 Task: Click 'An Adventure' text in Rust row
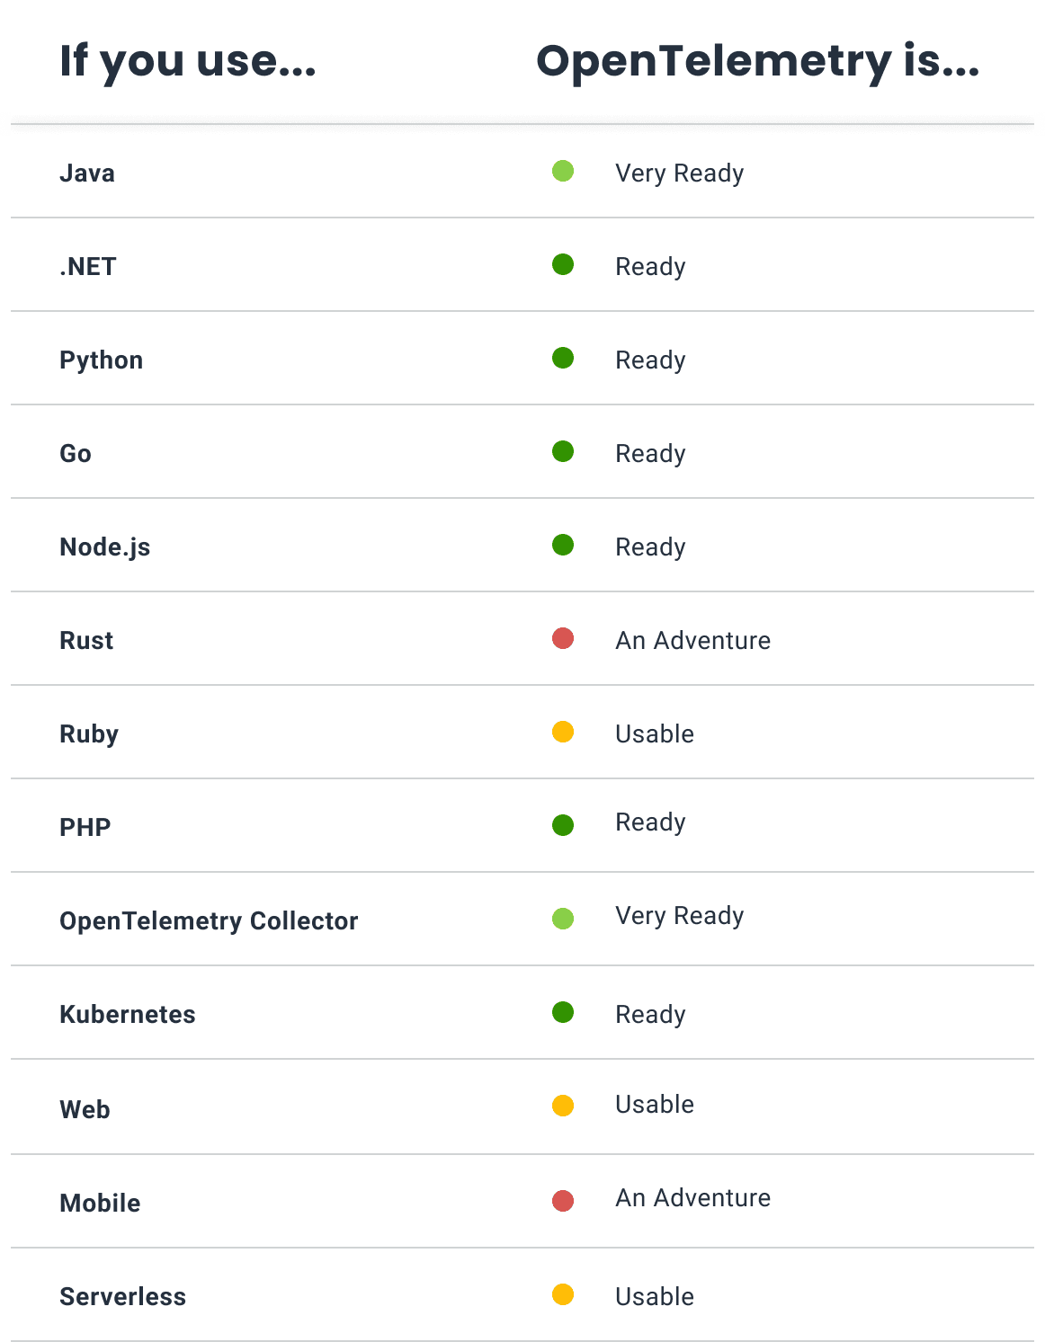692,641
